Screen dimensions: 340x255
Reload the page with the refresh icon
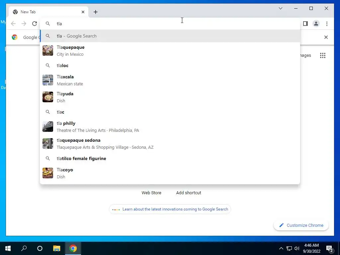[35, 24]
